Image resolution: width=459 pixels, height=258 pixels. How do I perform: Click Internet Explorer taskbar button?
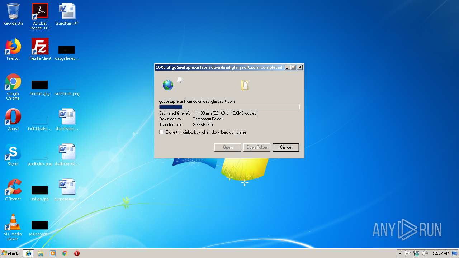coord(28,253)
